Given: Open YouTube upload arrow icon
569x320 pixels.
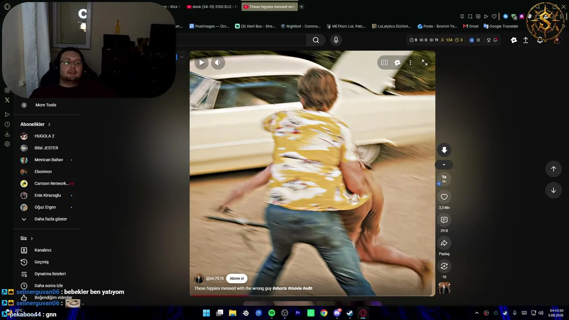Looking at the screenshot, I should click(526, 40).
